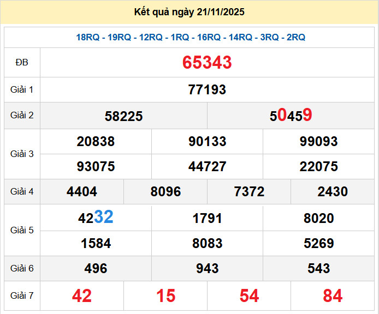Click the Giải 6 number 496
The height and width of the screenshot is (314, 379).
click(96, 269)
